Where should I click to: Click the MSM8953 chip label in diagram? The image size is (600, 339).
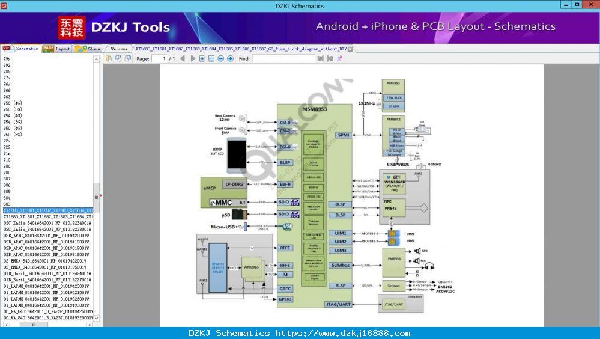click(315, 109)
